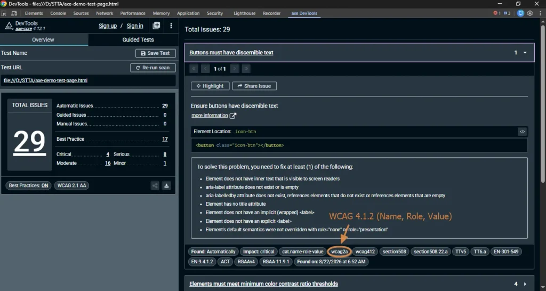The width and height of the screenshot is (546, 291).
Task: Click the export download icon
Action: tap(166, 185)
